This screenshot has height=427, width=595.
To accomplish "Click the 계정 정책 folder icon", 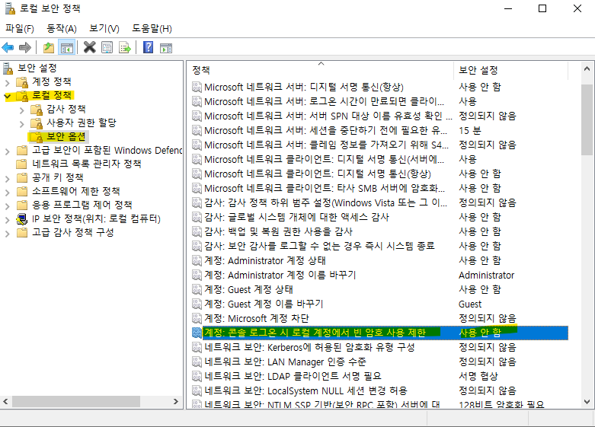I will [22, 81].
